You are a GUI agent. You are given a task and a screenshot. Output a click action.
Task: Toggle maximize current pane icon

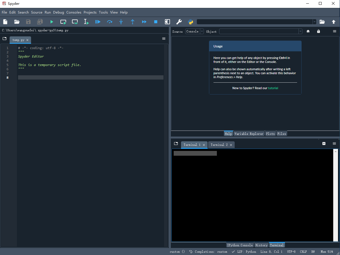coord(167,22)
